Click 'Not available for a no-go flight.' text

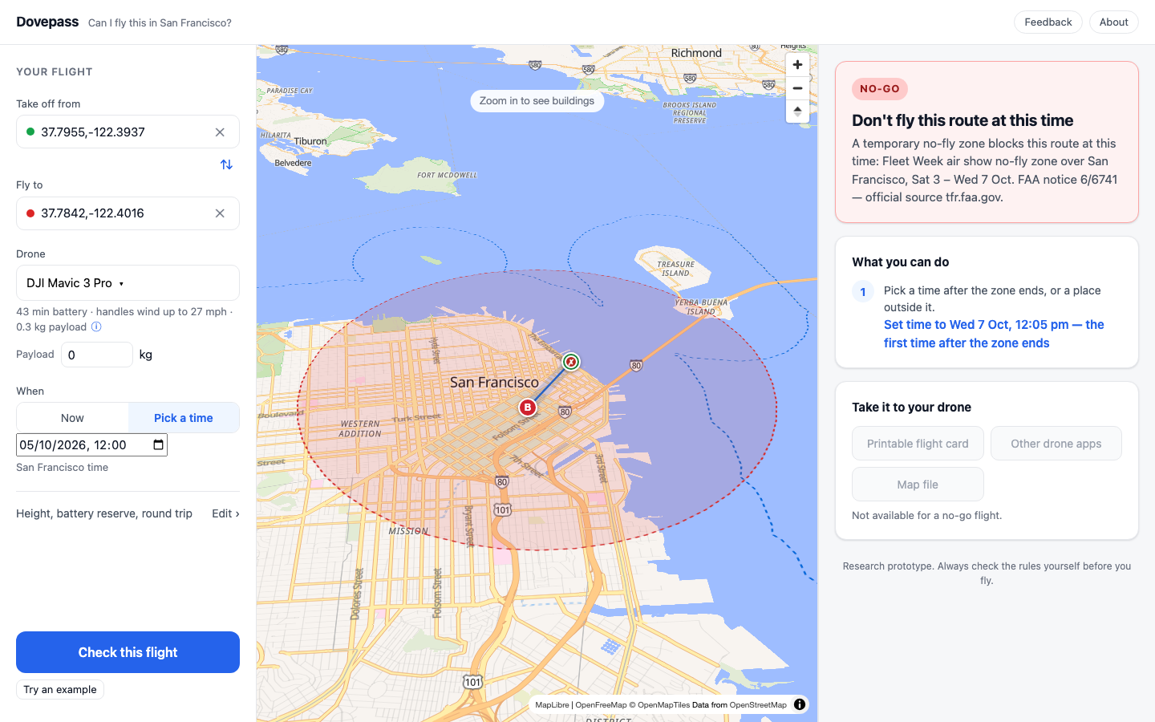(926, 516)
